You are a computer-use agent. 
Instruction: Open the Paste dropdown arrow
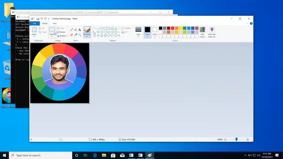pyautogui.click(x=34, y=37)
